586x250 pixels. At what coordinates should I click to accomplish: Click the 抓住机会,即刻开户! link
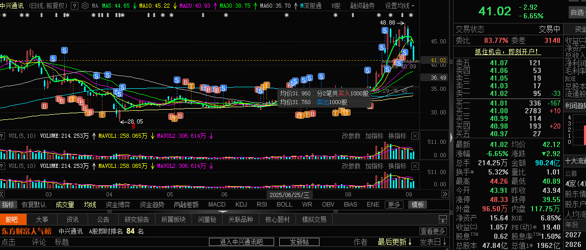pyautogui.click(x=508, y=52)
